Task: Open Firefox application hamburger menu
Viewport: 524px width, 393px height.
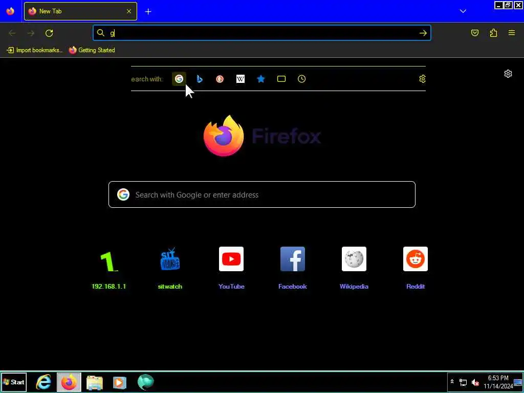Action: (512, 33)
